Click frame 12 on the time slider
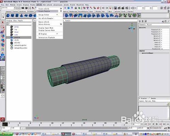The width and height of the screenshot is (170, 136). (61, 124)
